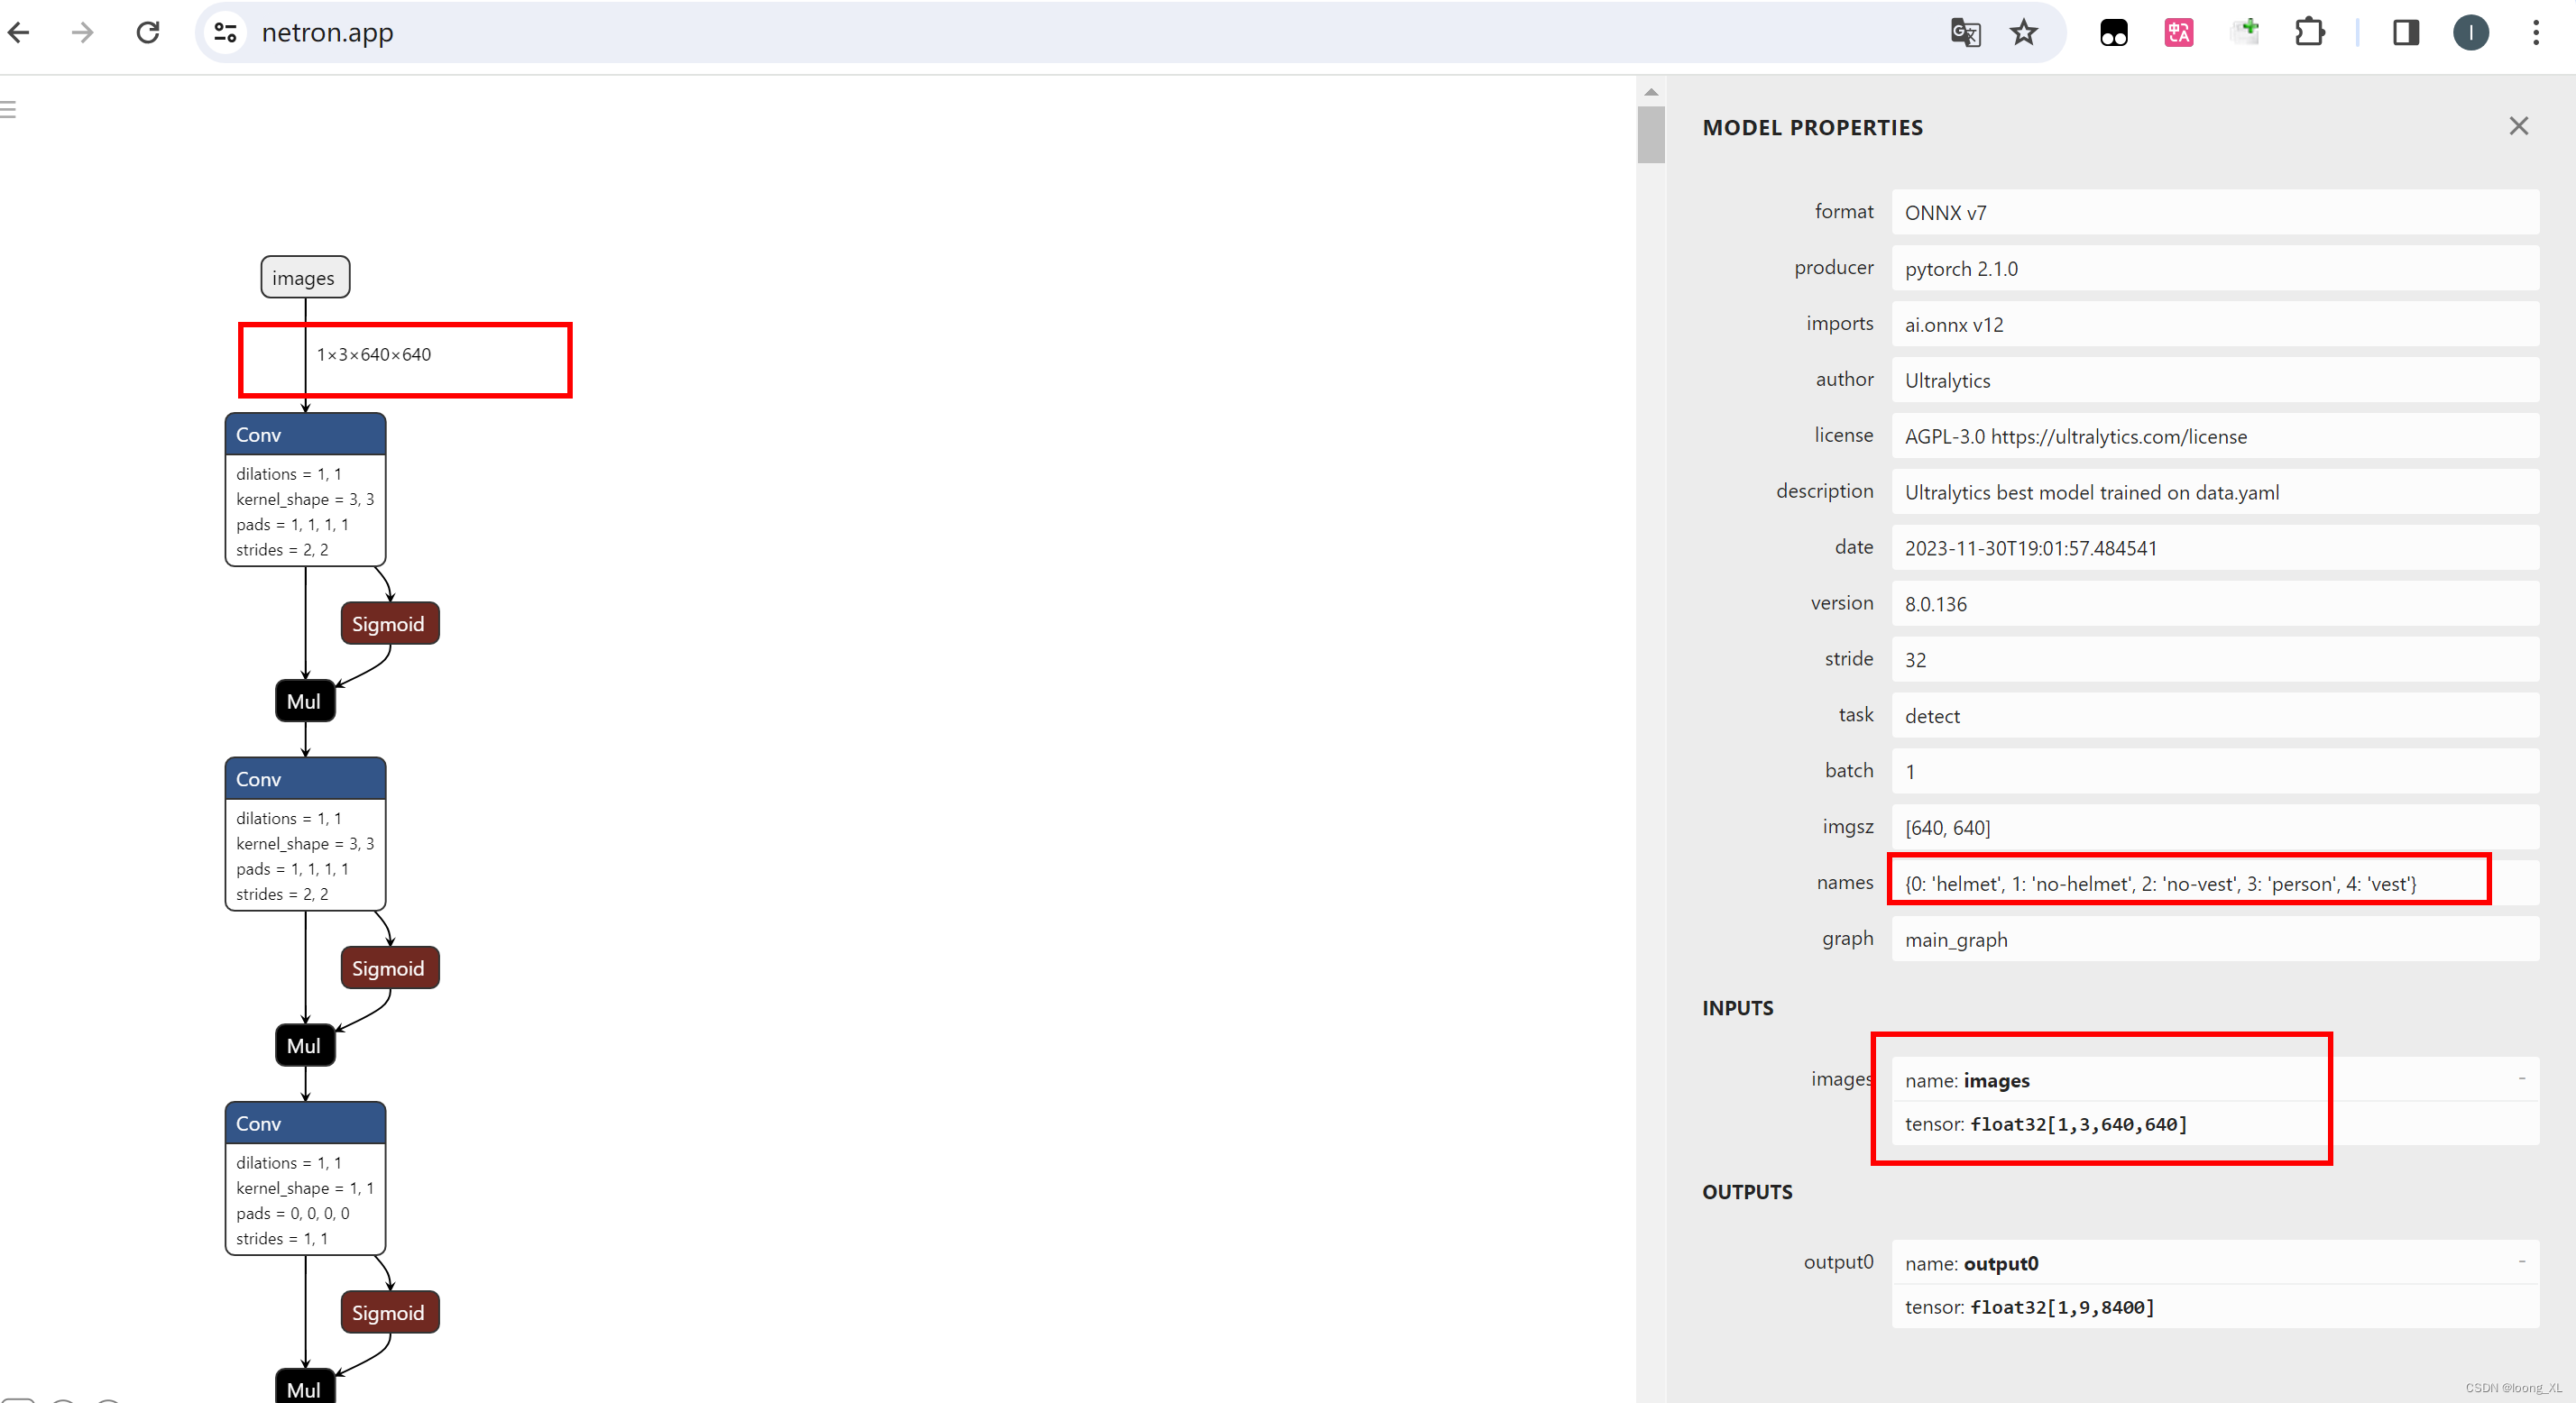
Task: Click the names property value field
Action: (2160, 883)
